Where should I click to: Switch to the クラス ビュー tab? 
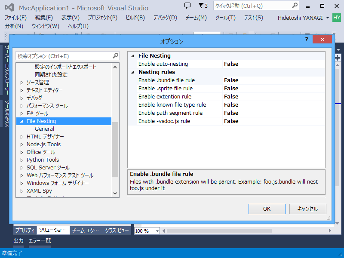(117, 230)
